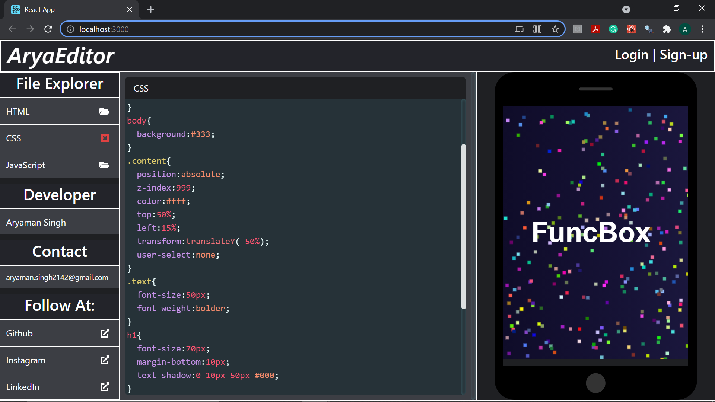Click the device cast icon in address bar
The image size is (715, 402).
coord(519,29)
